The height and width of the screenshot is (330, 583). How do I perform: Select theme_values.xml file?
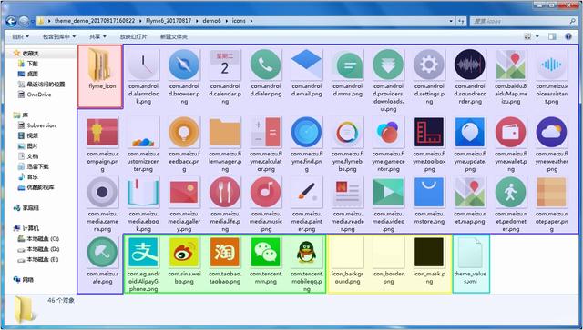tap(470, 253)
